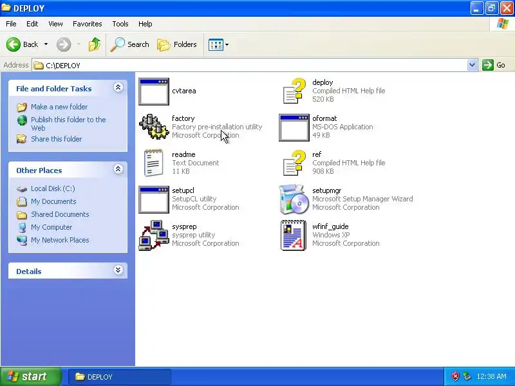The image size is (515, 386).
Task: Expand the Details panel
Action: click(118, 270)
